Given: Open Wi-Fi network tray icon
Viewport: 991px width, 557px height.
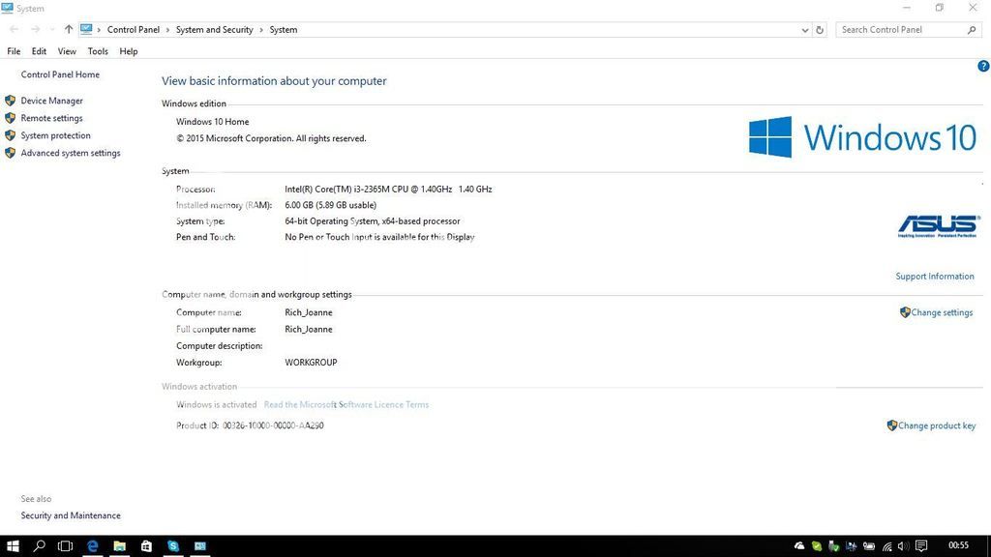Looking at the screenshot, I should 886,545.
